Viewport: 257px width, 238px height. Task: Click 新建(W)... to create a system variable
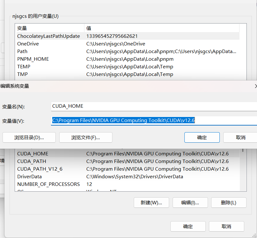point(151,203)
